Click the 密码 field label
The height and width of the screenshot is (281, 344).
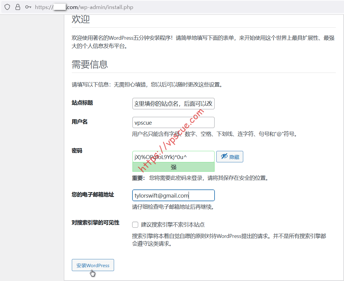77,151
